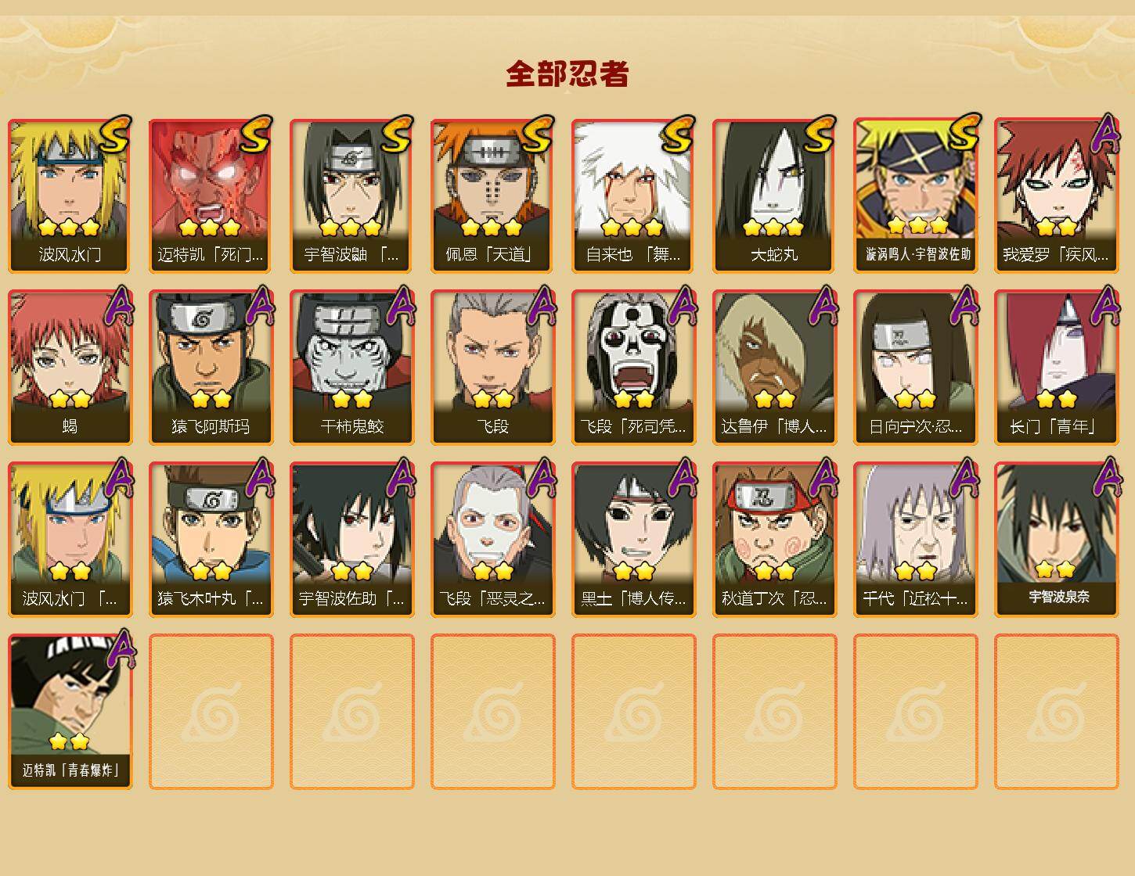Select the 长门「青年」ninja card
Viewport: 1135px width, 876px height.
point(1056,368)
